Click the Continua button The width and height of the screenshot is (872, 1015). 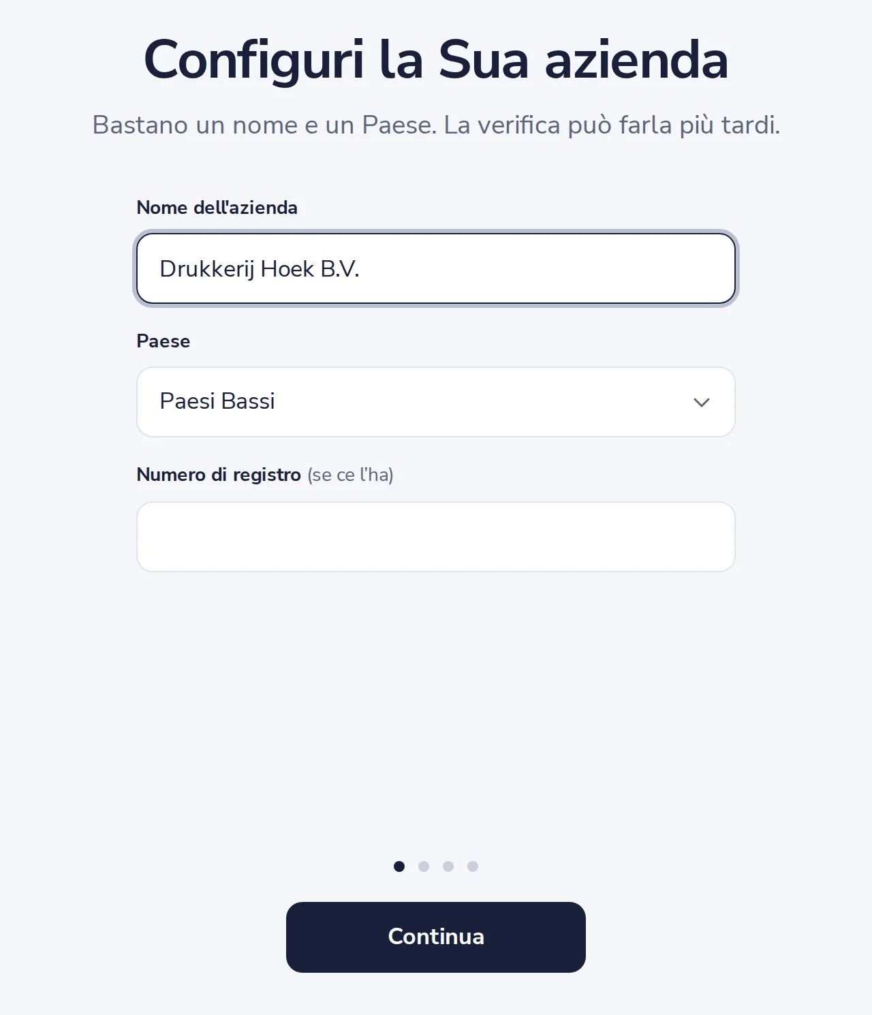[x=436, y=937]
